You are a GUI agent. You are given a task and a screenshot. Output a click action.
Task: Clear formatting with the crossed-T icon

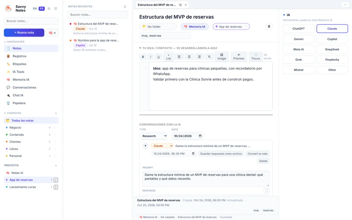(209, 57)
